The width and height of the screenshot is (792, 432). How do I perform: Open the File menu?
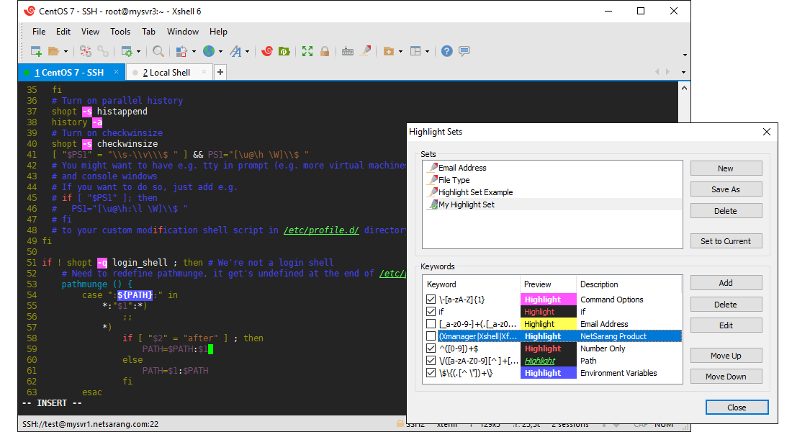click(39, 32)
